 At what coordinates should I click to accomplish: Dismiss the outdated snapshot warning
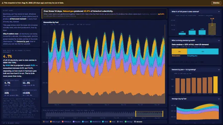click(x=216, y=3)
